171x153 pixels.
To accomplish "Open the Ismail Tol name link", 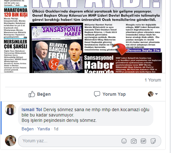I will click(x=32, y=110).
